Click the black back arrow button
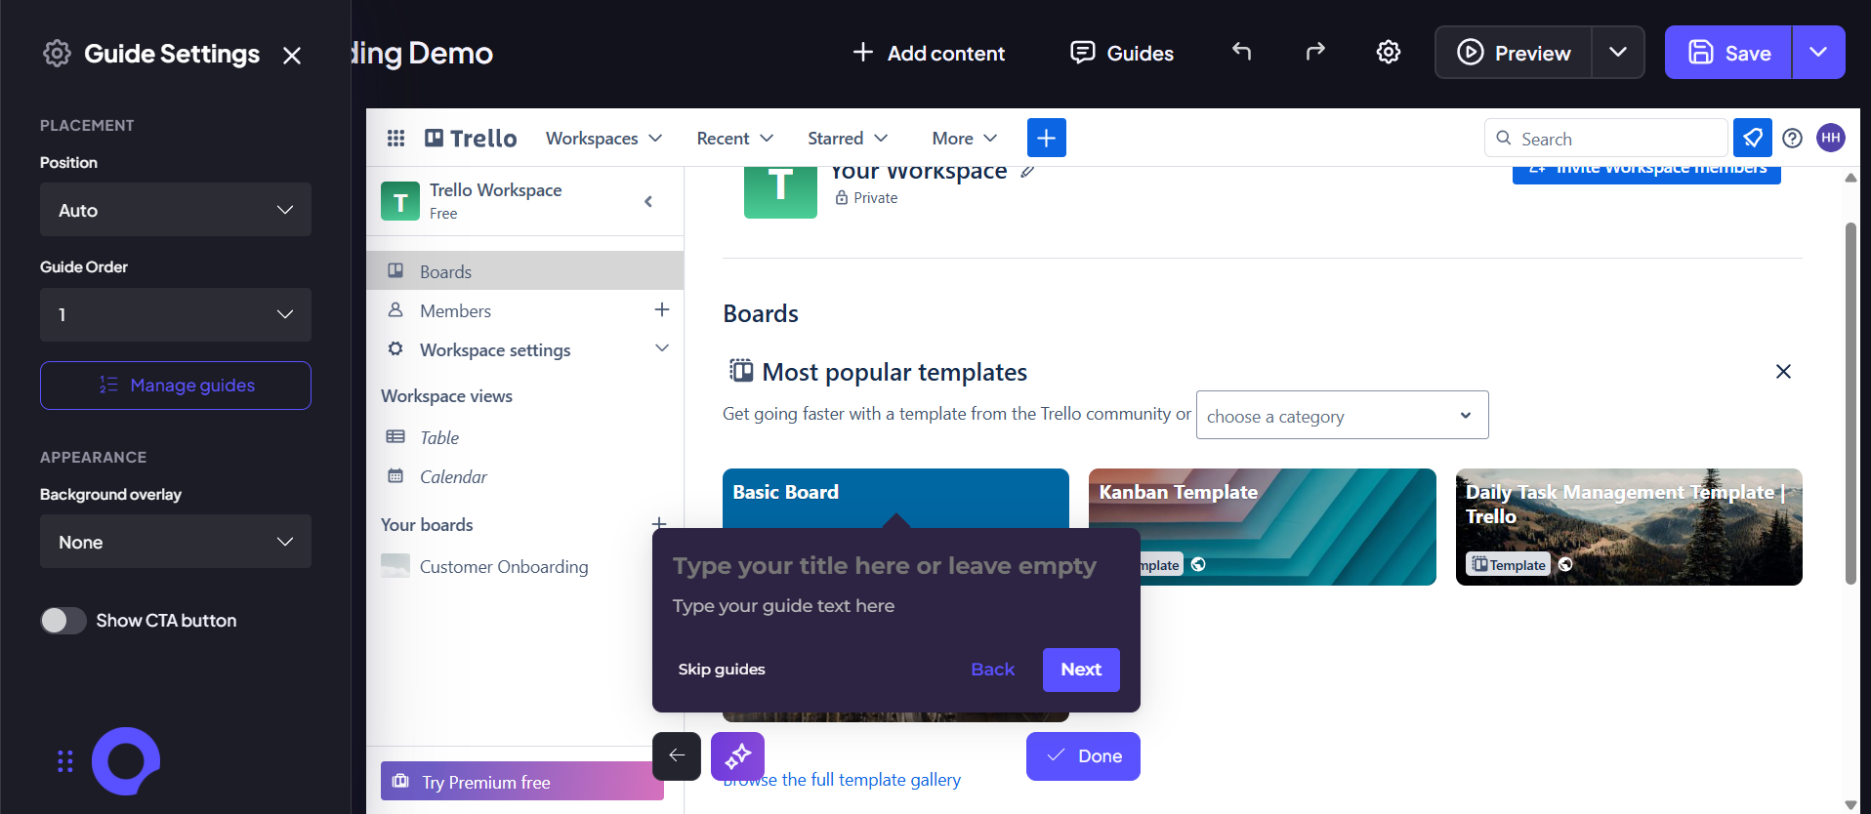This screenshot has height=814, width=1871. coord(677,756)
